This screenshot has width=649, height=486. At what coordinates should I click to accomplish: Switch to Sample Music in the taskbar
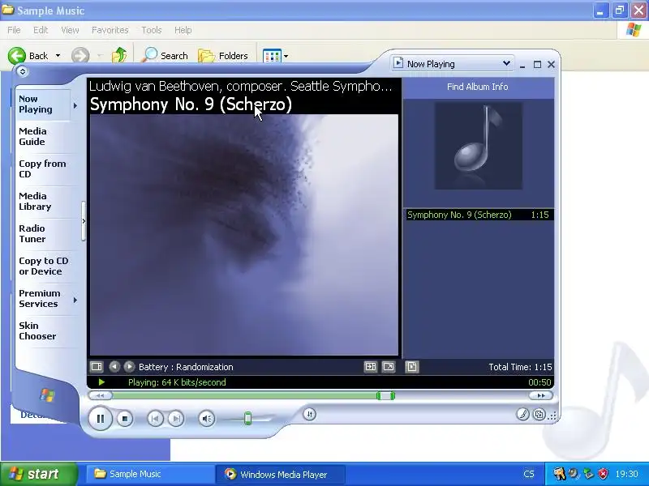(x=150, y=474)
